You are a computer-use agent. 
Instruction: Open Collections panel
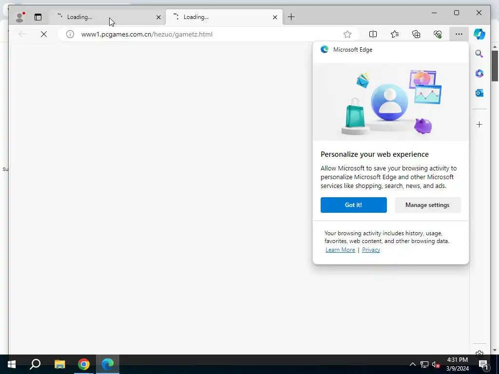[416, 34]
